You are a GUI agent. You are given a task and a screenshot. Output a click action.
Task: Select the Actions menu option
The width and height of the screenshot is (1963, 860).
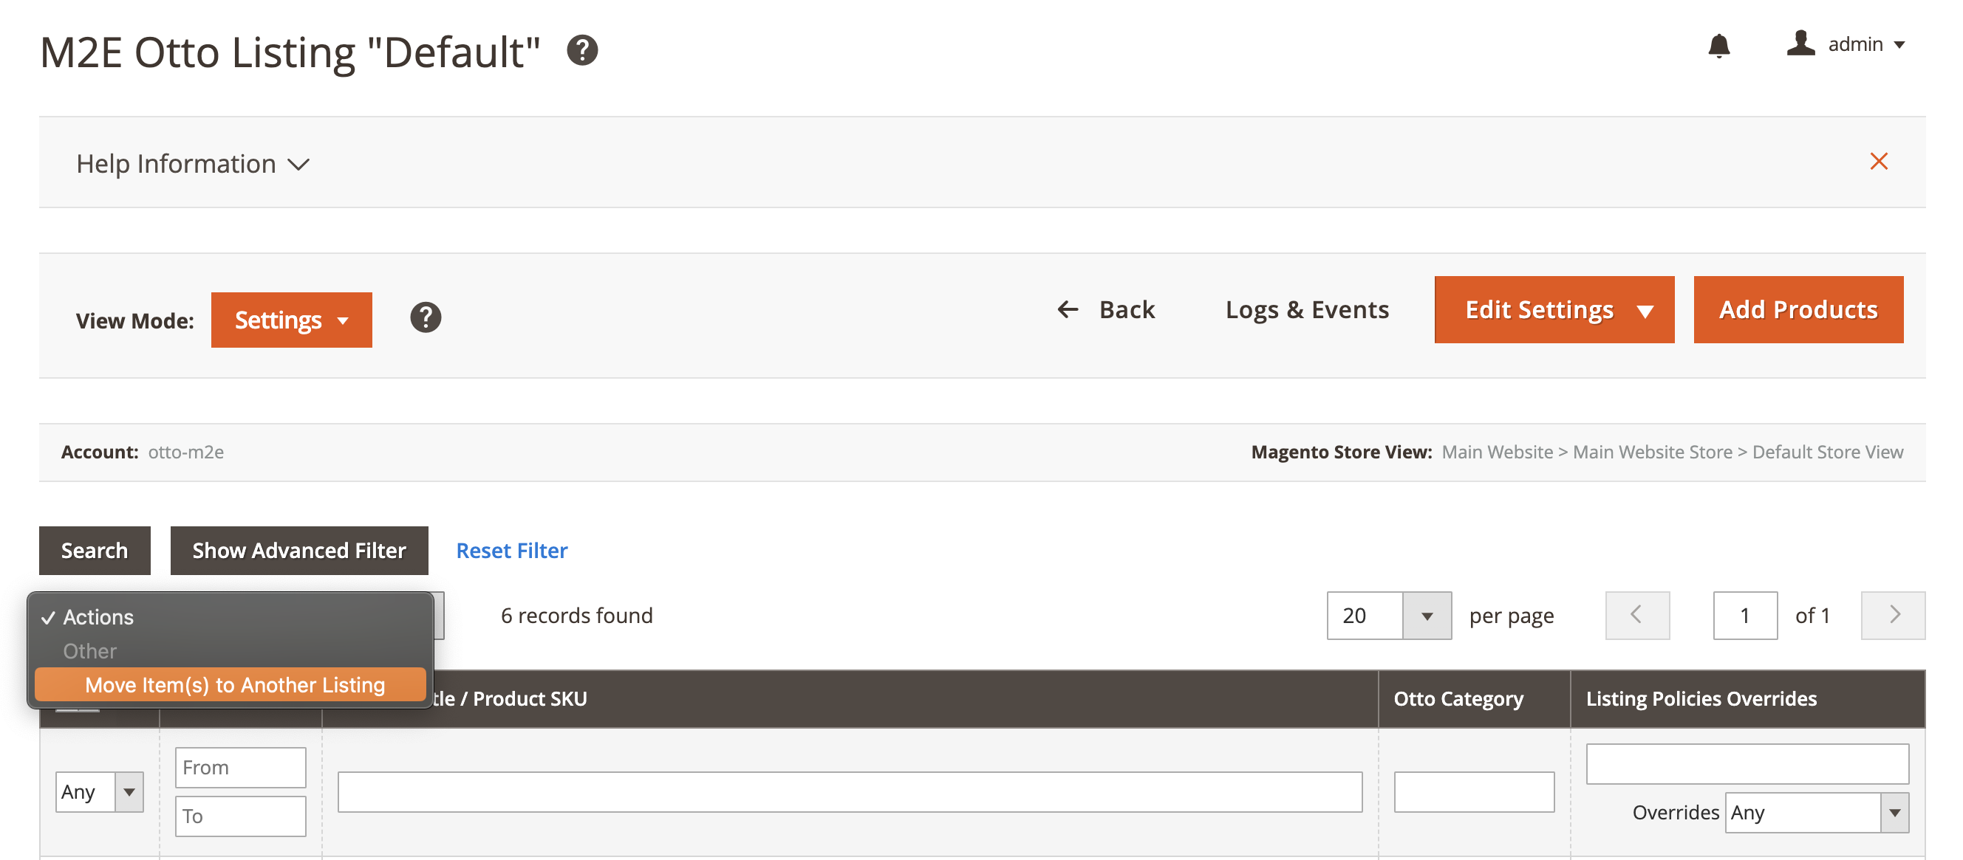click(x=98, y=617)
